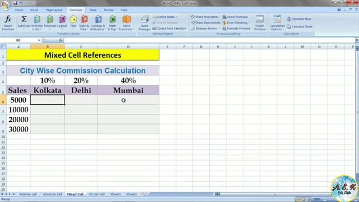
Task: Open the More Functions menu
Action: (127, 22)
